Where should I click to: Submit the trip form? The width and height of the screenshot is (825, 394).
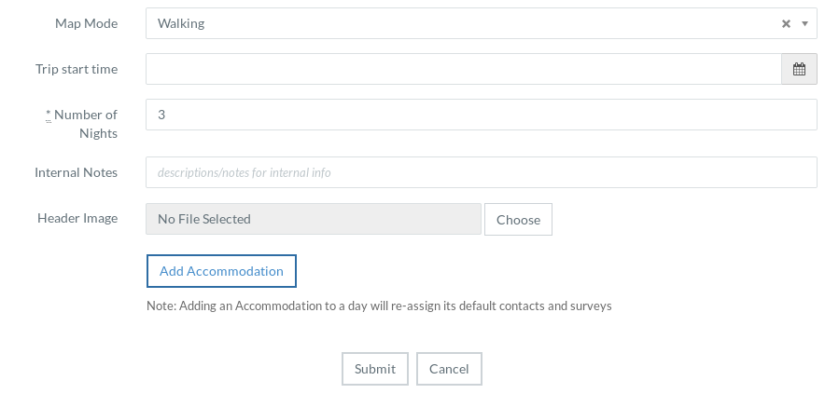point(375,369)
